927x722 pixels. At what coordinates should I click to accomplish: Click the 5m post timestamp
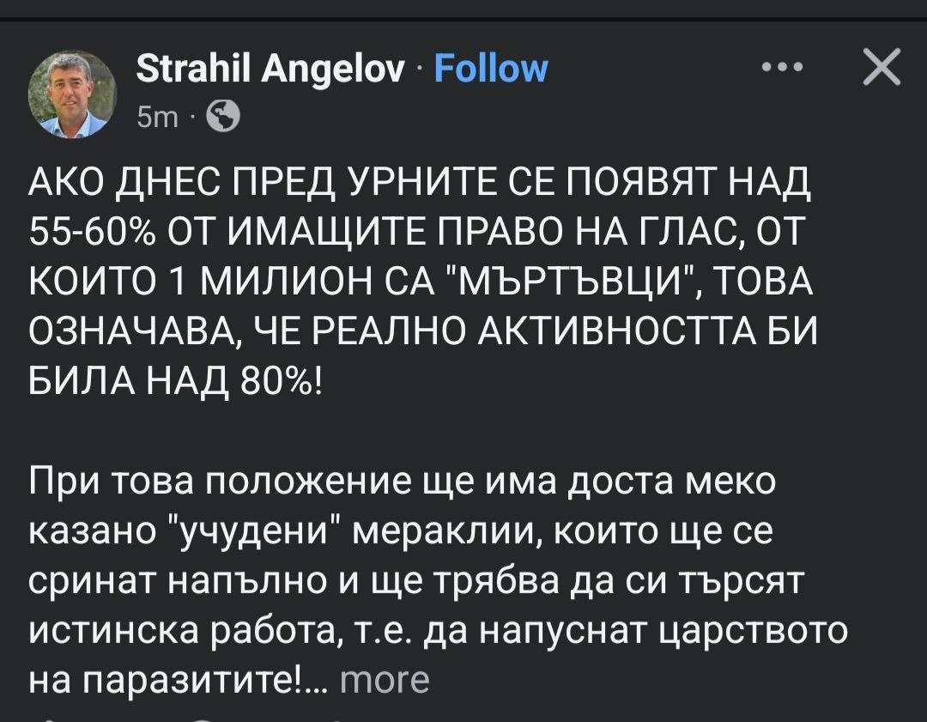[156, 118]
